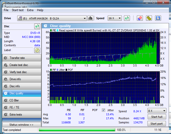Click the speed value 8.24 X
Image resolution: width=171 pixels, height=134 pixels.
[137, 111]
